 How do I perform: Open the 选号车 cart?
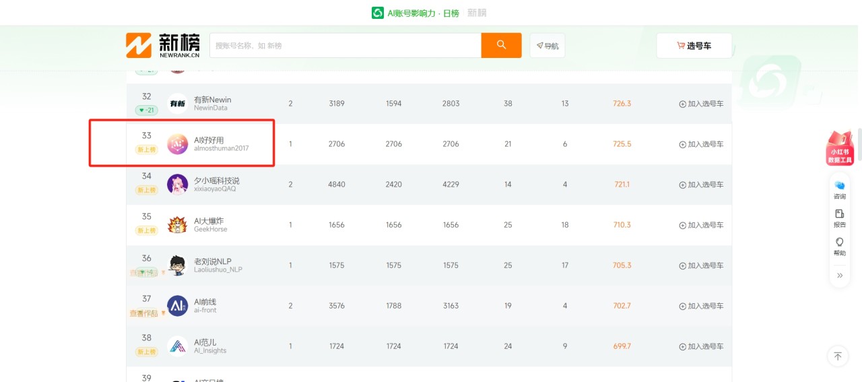click(x=694, y=46)
